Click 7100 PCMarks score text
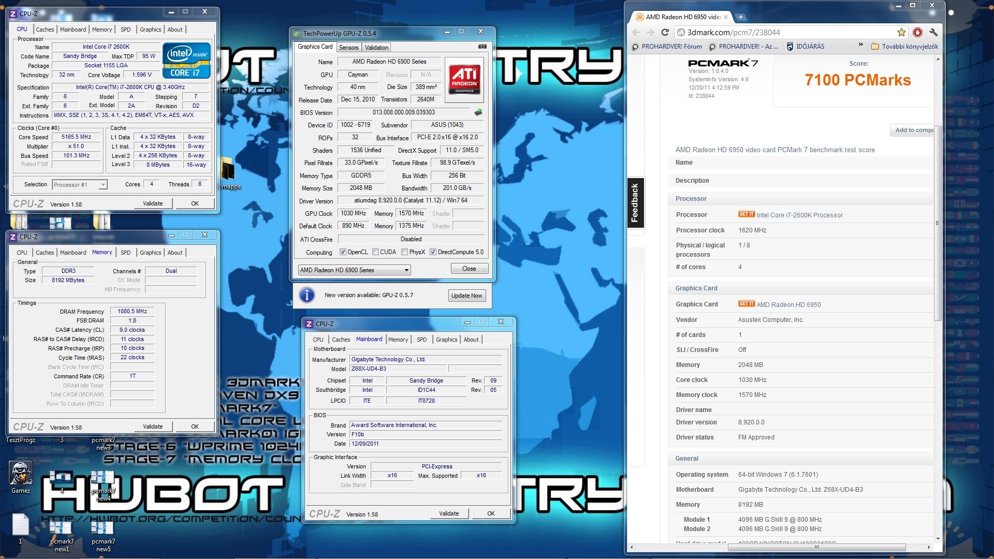994x559 pixels. [857, 80]
